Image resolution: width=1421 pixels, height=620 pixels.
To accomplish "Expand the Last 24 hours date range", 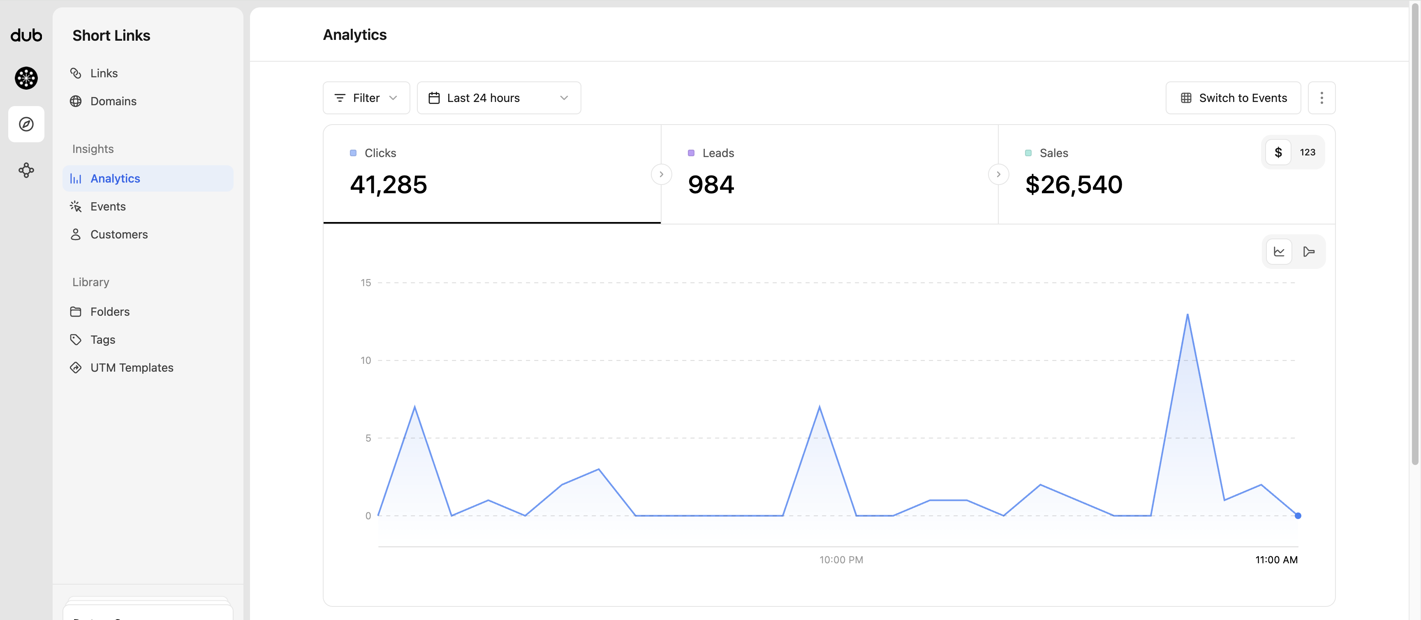I will pyautogui.click(x=498, y=97).
